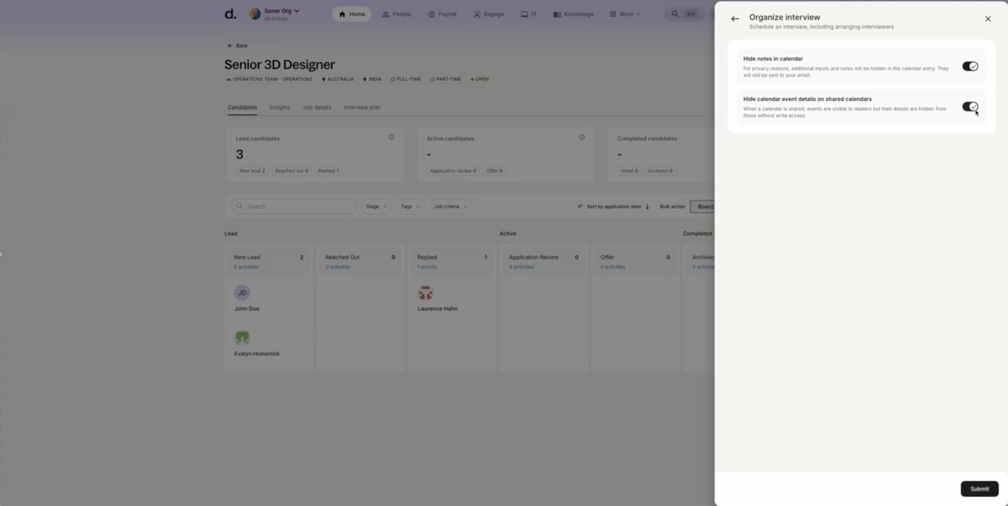Focus the candidate Search field
The height and width of the screenshot is (506, 1008).
[294, 206]
